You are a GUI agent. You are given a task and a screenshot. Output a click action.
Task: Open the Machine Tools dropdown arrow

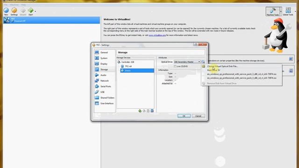pyautogui.click(x=281, y=11)
